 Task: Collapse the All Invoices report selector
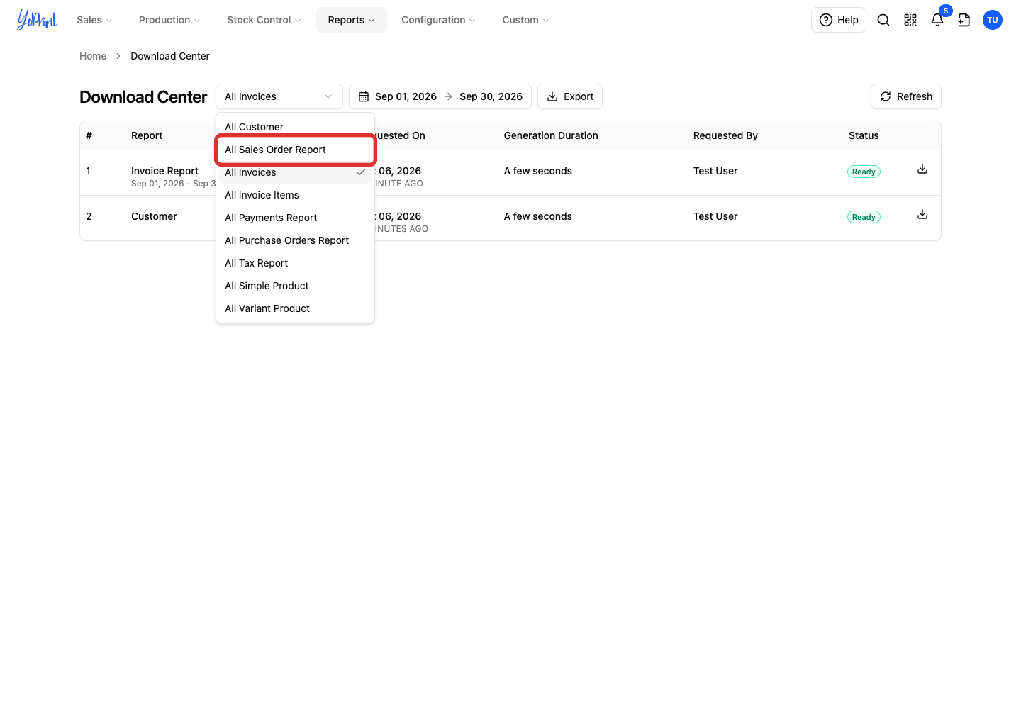[x=279, y=96]
